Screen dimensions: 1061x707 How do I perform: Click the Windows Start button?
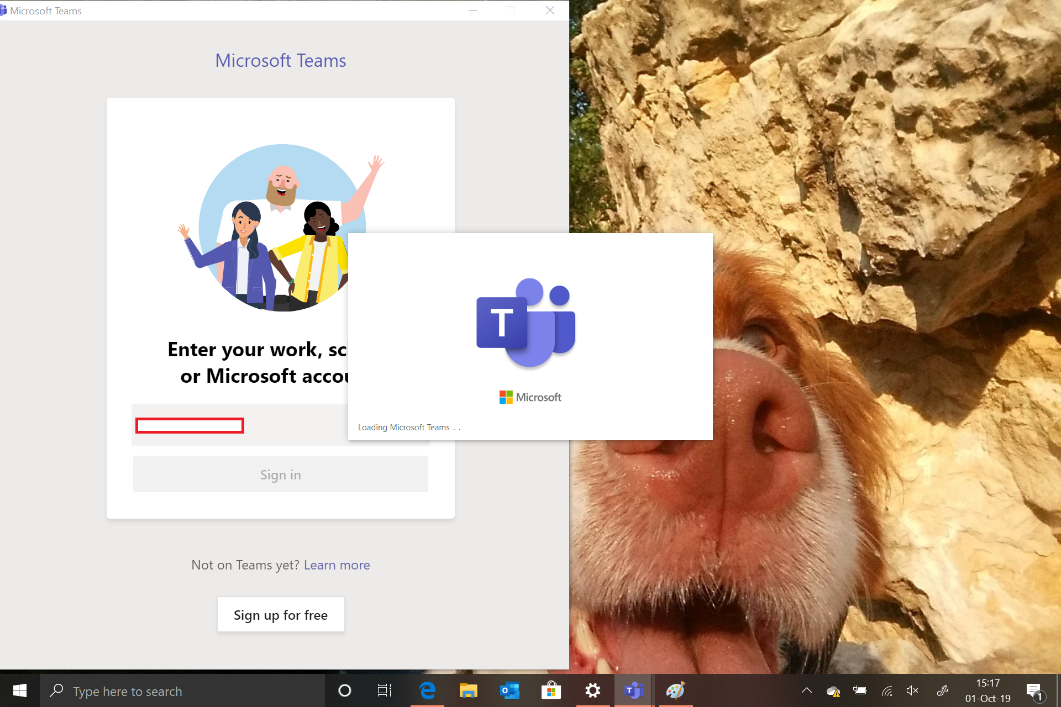(x=20, y=690)
